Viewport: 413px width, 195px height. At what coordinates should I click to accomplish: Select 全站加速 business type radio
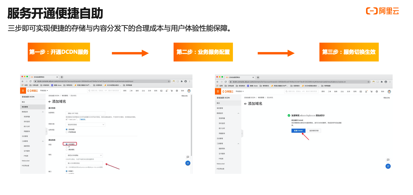tap(66, 129)
